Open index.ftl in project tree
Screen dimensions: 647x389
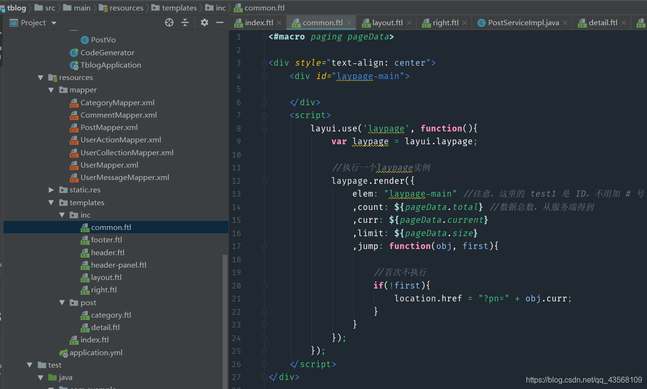coord(89,339)
